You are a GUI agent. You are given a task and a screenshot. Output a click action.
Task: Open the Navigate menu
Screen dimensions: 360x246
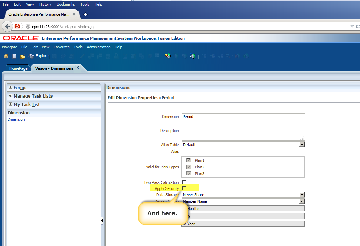coord(10,47)
